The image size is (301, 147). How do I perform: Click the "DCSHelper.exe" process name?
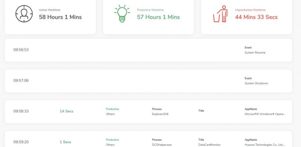(x=161, y=145)
